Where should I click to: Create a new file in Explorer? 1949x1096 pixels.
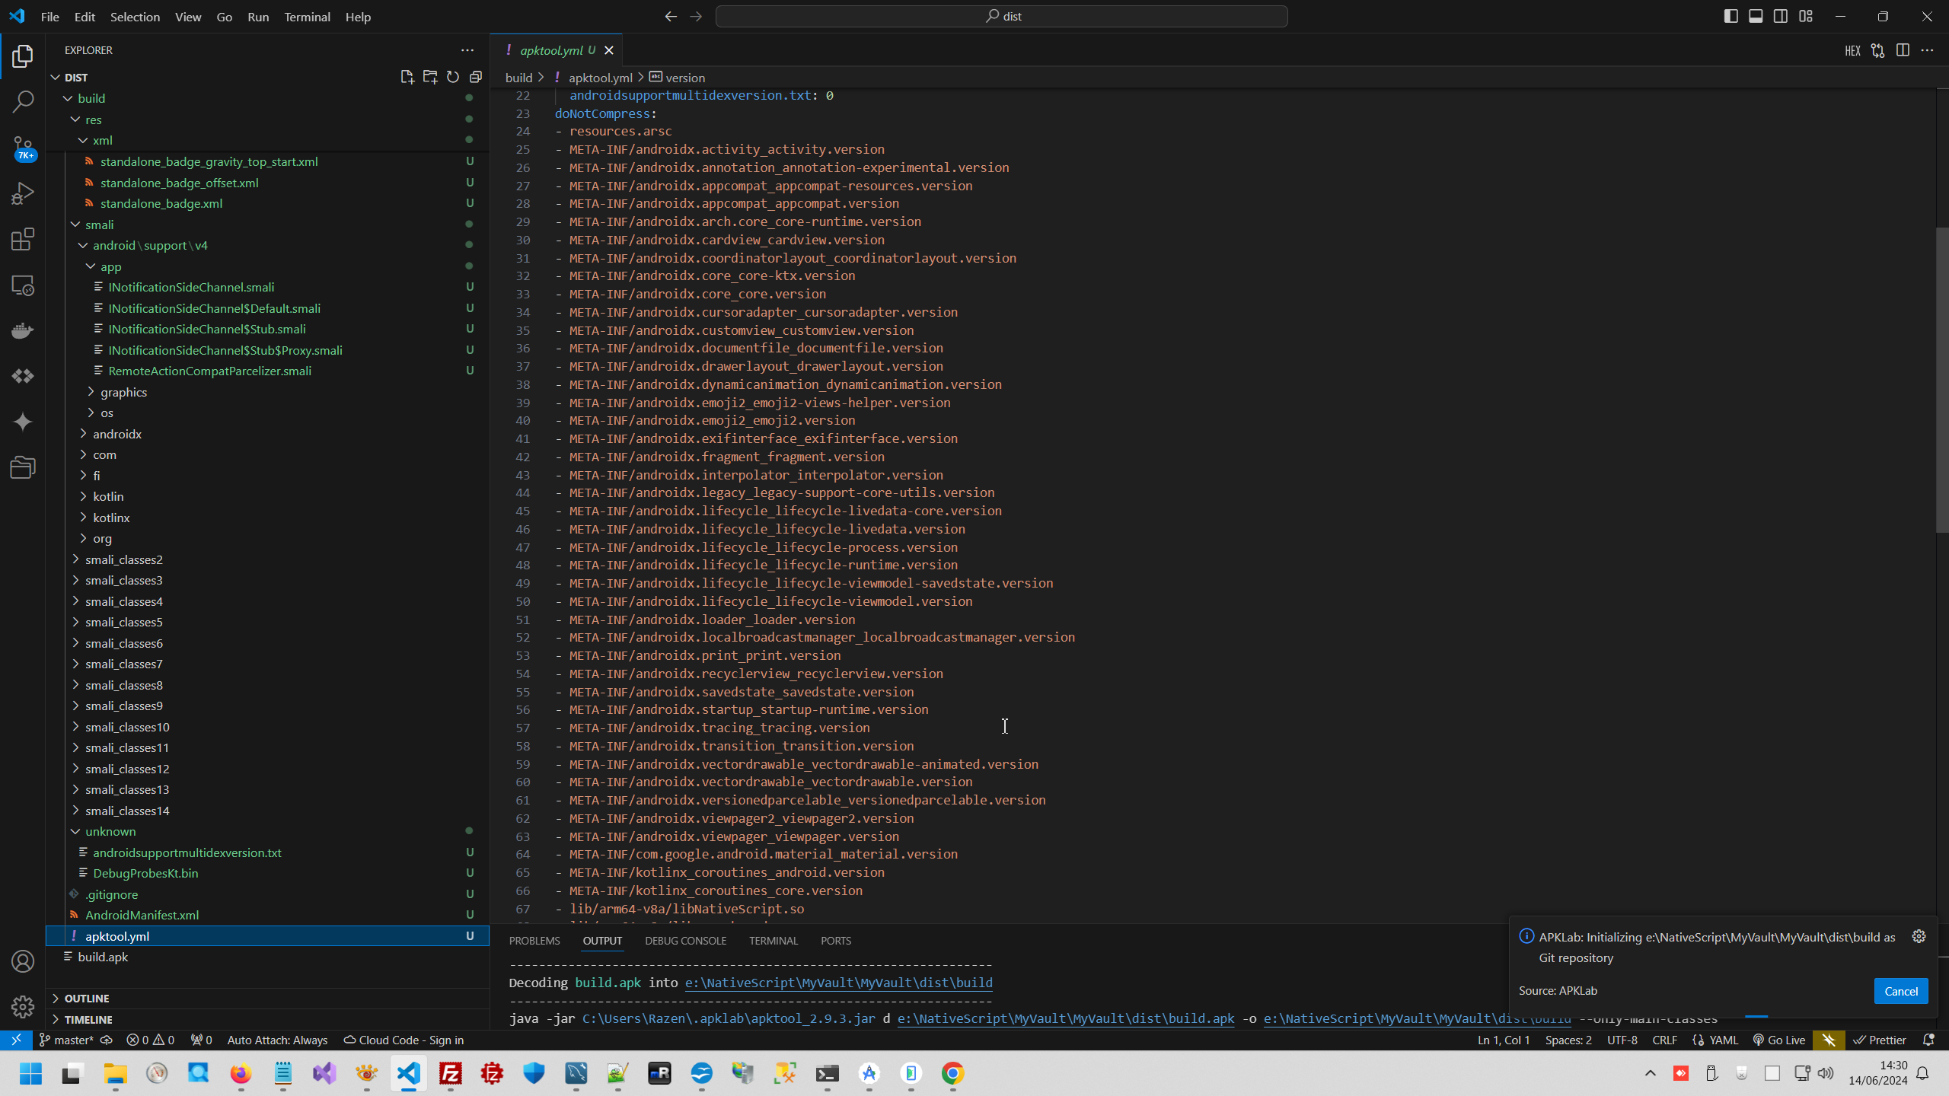pyautogui.click(x=407, y=76)
